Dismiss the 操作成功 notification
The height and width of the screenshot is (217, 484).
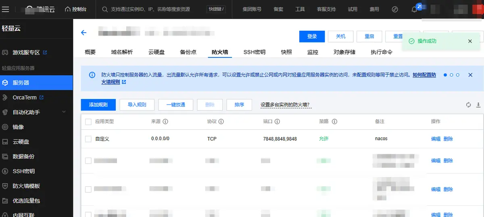tap(470, 41)
